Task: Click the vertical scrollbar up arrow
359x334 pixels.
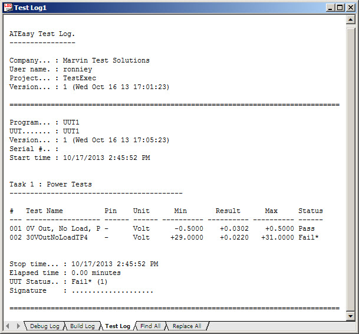Action: coord(351,19)
